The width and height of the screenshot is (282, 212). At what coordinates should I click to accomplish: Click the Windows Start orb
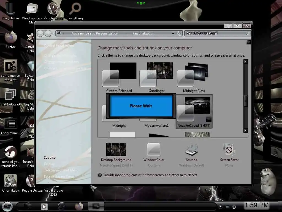7,206
